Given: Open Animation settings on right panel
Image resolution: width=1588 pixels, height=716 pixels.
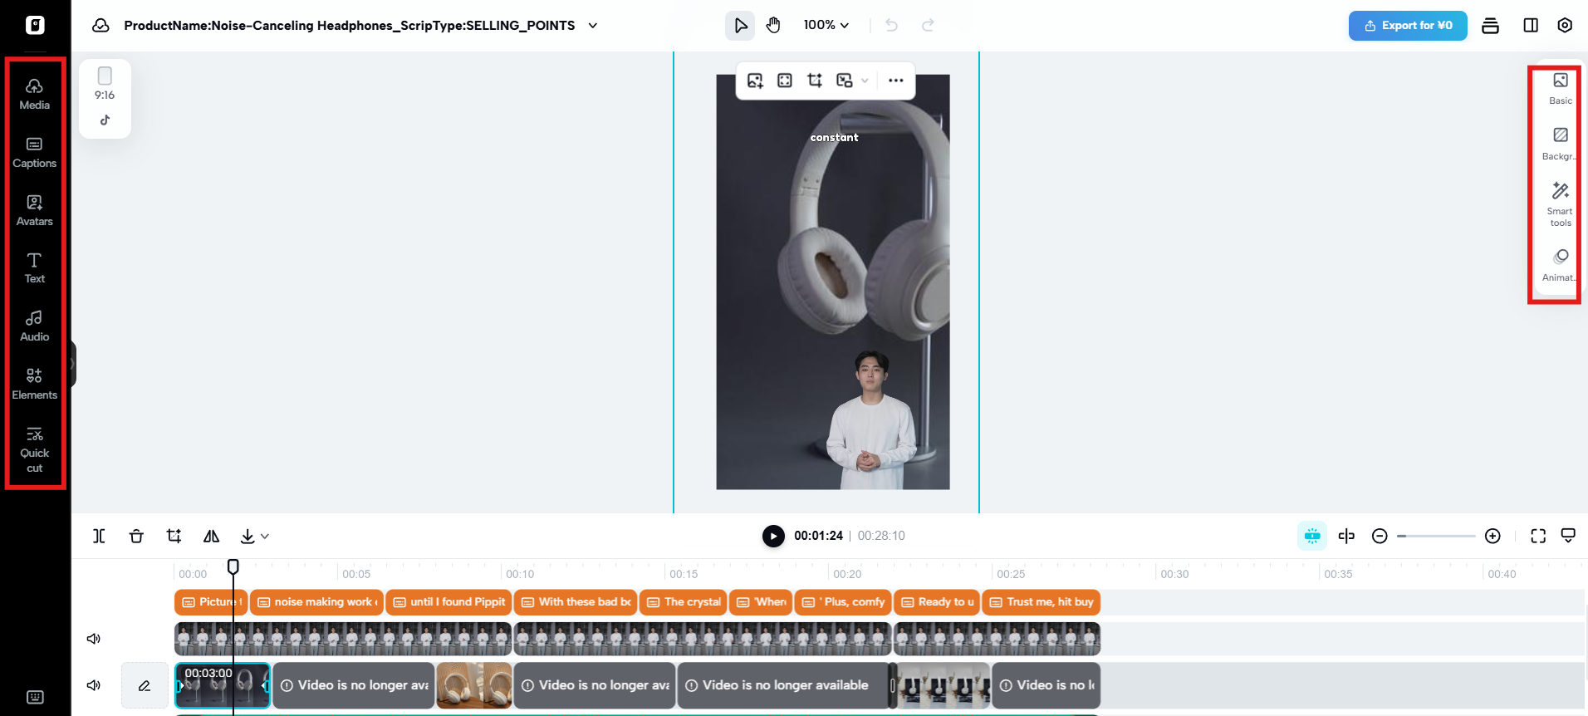Looking at the screenshot, I should tap(1561, 266).
